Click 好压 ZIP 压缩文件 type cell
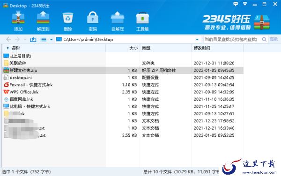Viewport: 281px width, 176px height. point(159,70)
